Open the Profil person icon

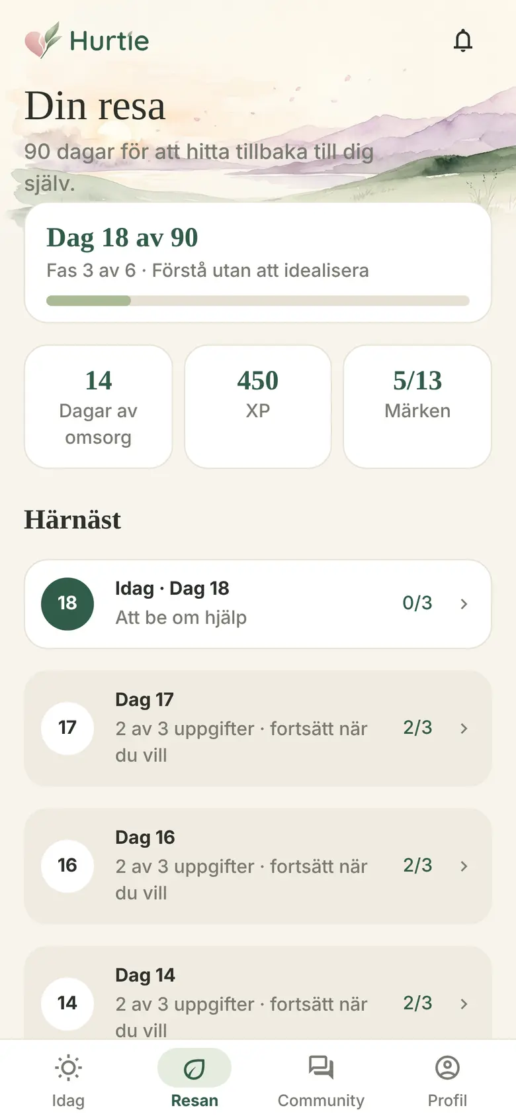tap(447, 1068)
